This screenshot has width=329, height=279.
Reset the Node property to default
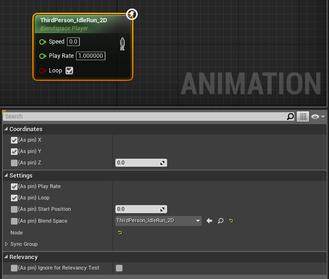(x=120, y=233)
